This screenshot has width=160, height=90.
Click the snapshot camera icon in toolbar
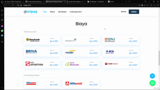(139, 5)
